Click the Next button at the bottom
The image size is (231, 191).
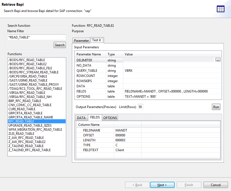[x=162, y=185]
